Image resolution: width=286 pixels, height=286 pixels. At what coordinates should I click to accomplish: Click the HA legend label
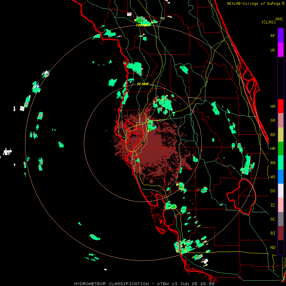[273, 106]
